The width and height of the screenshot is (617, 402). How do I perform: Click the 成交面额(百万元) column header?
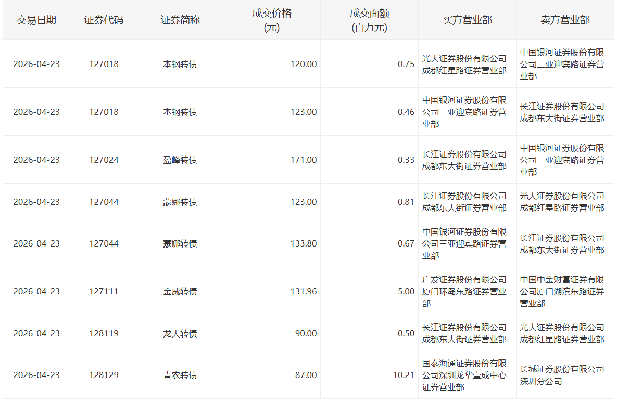tap(370, 20)
